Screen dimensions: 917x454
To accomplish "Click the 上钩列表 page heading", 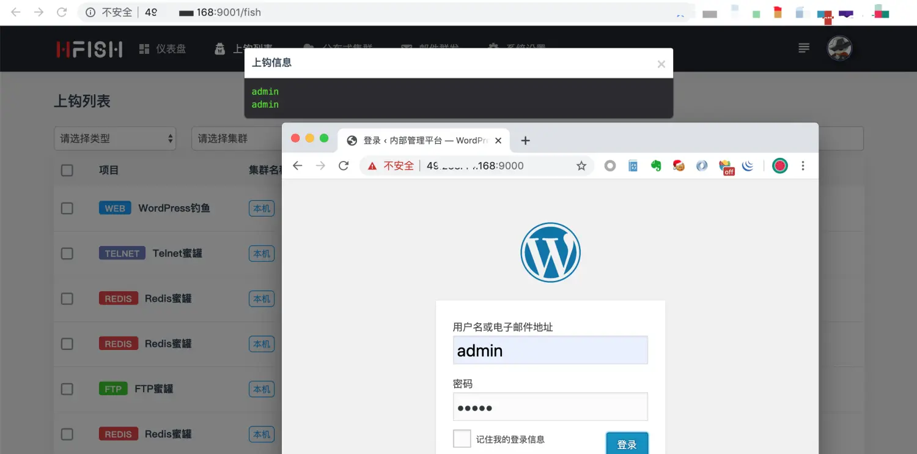I will [x=82, y=101].
